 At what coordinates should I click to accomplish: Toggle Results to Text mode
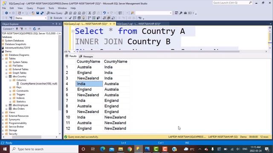coord(104,18)
